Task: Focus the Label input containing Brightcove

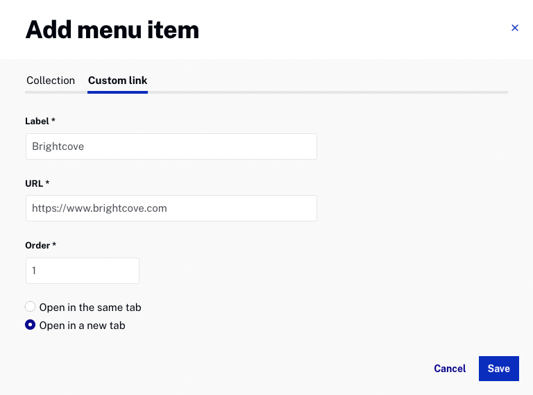Action: 171,146
